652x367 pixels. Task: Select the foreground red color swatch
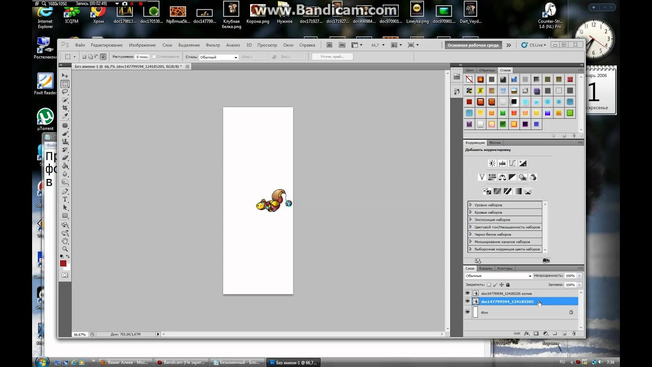(63, 264)
